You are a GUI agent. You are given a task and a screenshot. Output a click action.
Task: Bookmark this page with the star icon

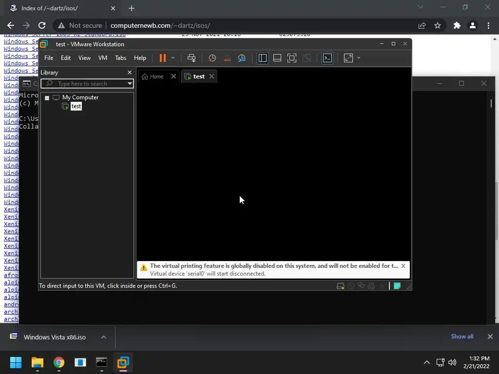[438, 25]
